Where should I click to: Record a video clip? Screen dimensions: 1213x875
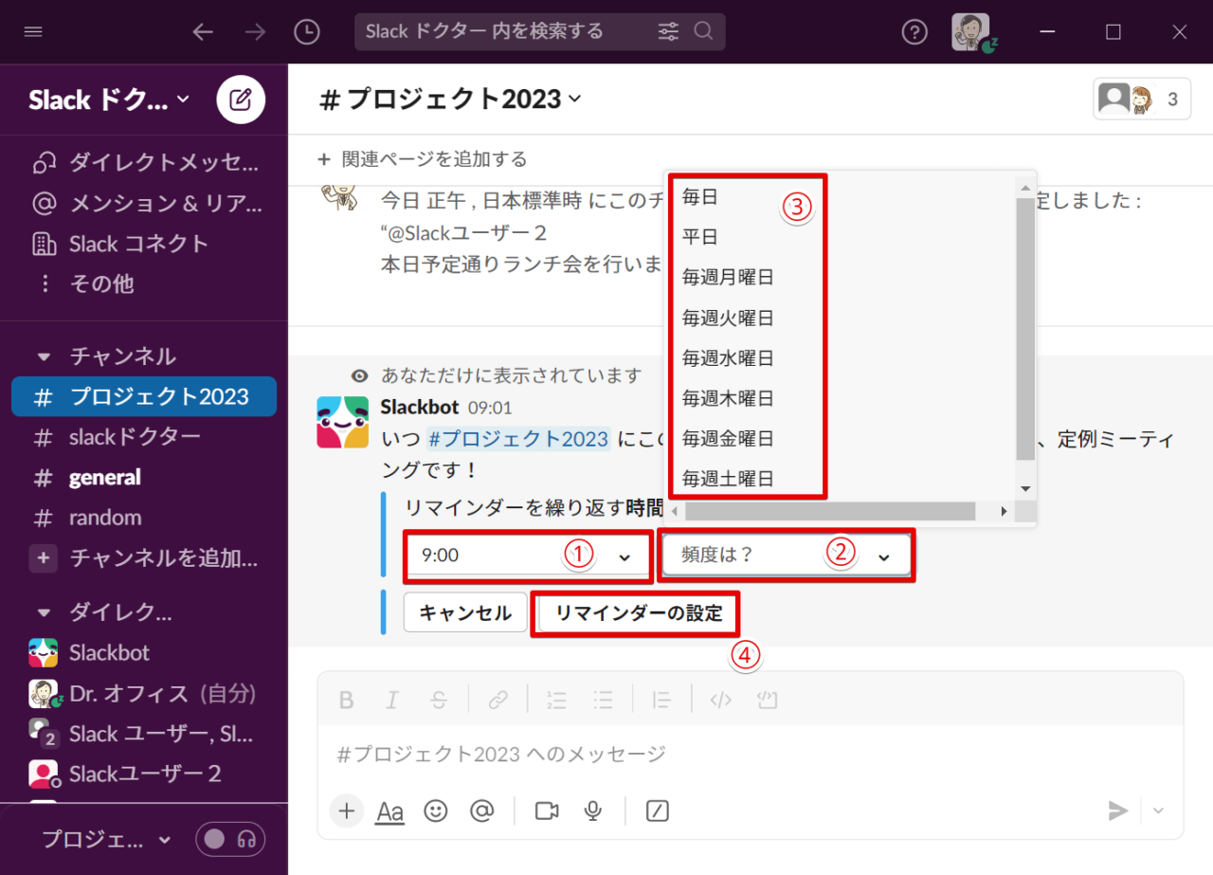(x=547, y=811)
